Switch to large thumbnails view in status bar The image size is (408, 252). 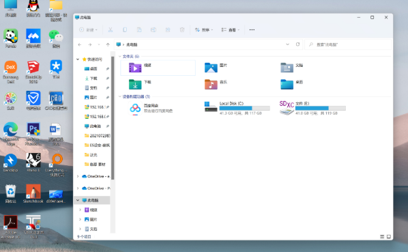click(389, 237)
